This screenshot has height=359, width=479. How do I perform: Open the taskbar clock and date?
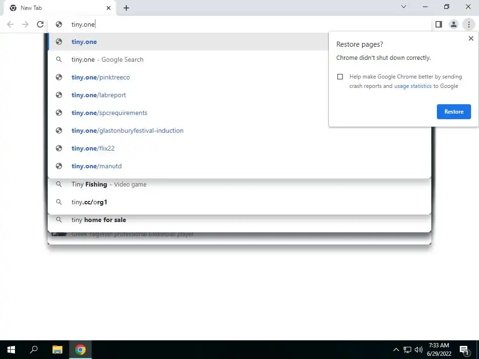pyautogui.click(x=439, y=350)
